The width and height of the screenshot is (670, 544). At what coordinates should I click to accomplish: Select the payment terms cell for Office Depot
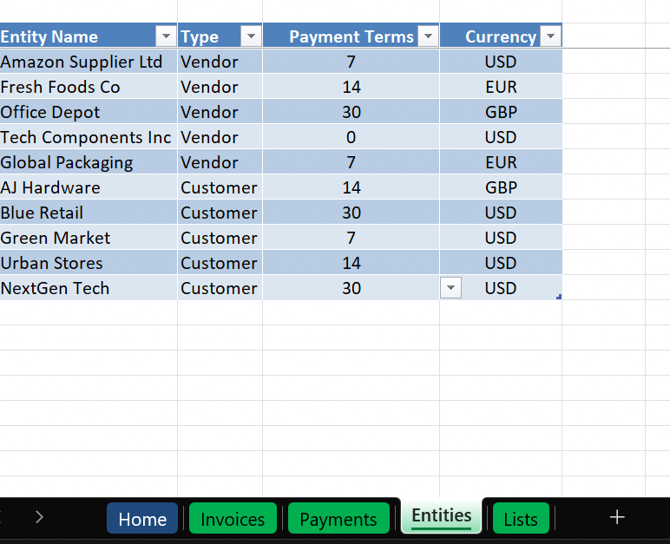click(351, 112)
